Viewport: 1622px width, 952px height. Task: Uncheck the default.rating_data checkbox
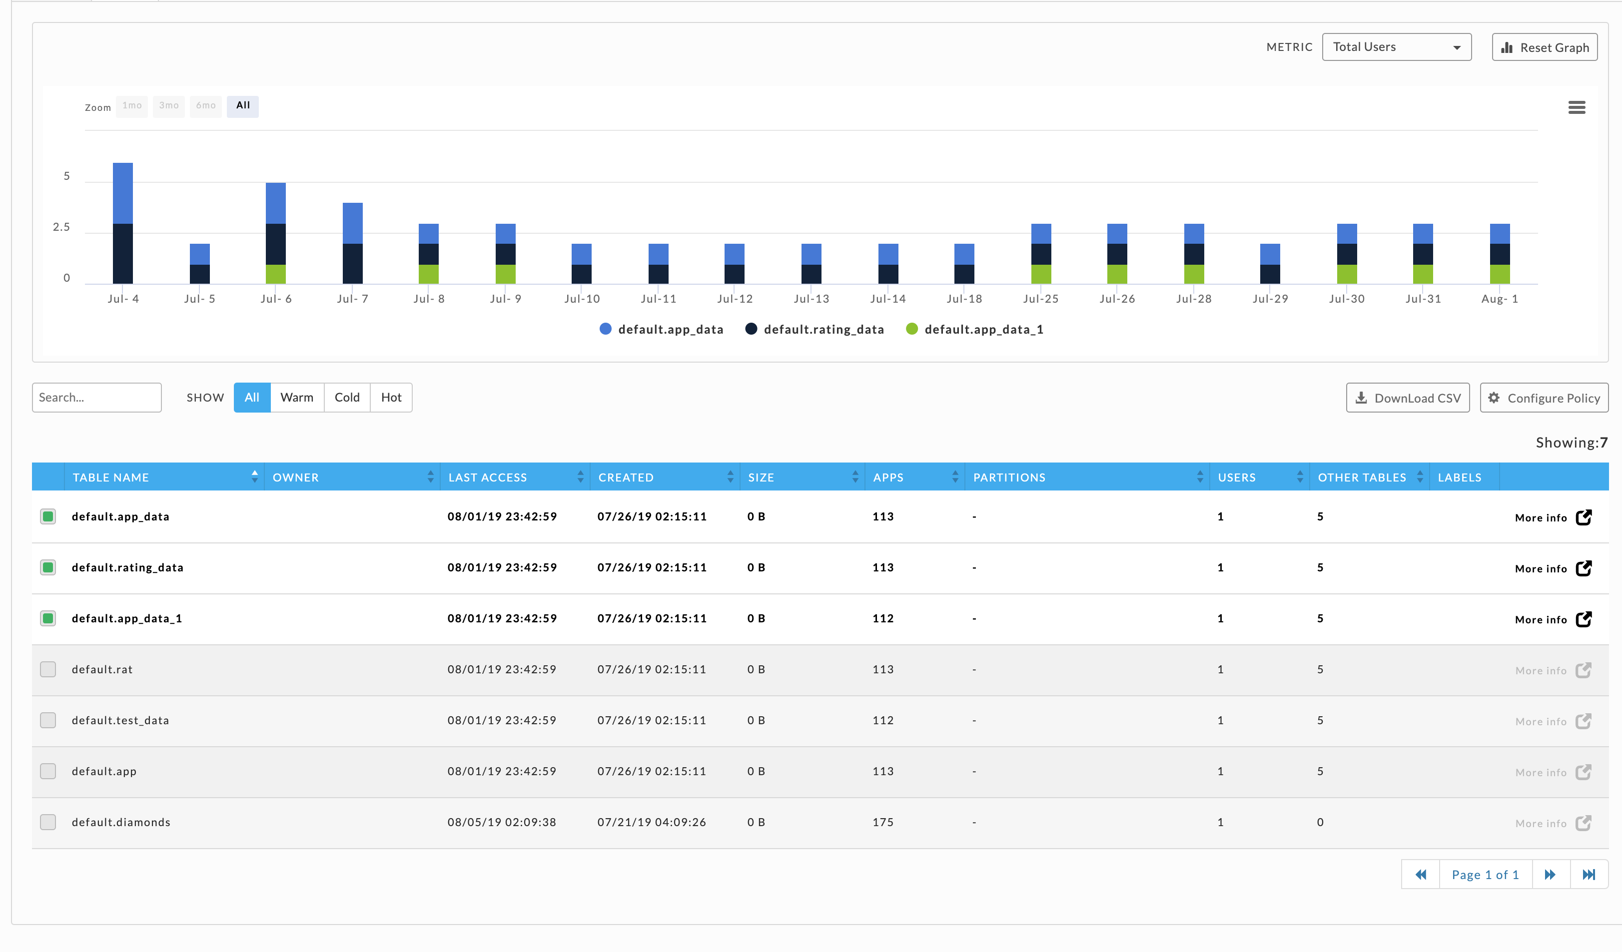47,567
